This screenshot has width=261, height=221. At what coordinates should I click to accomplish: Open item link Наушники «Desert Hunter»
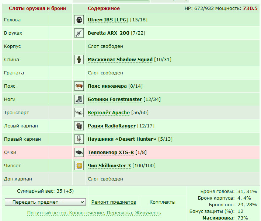[x=122, y=139]
